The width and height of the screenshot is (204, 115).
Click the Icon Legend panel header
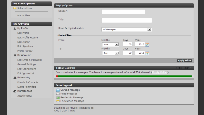(x=124, y=85)
